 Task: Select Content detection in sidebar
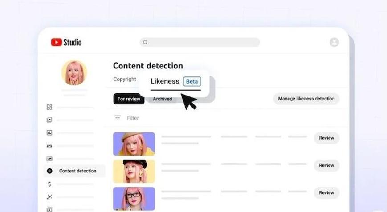click(74, 171)
